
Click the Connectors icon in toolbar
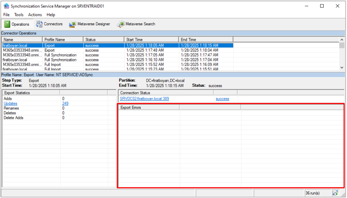[x=39, y=24]
